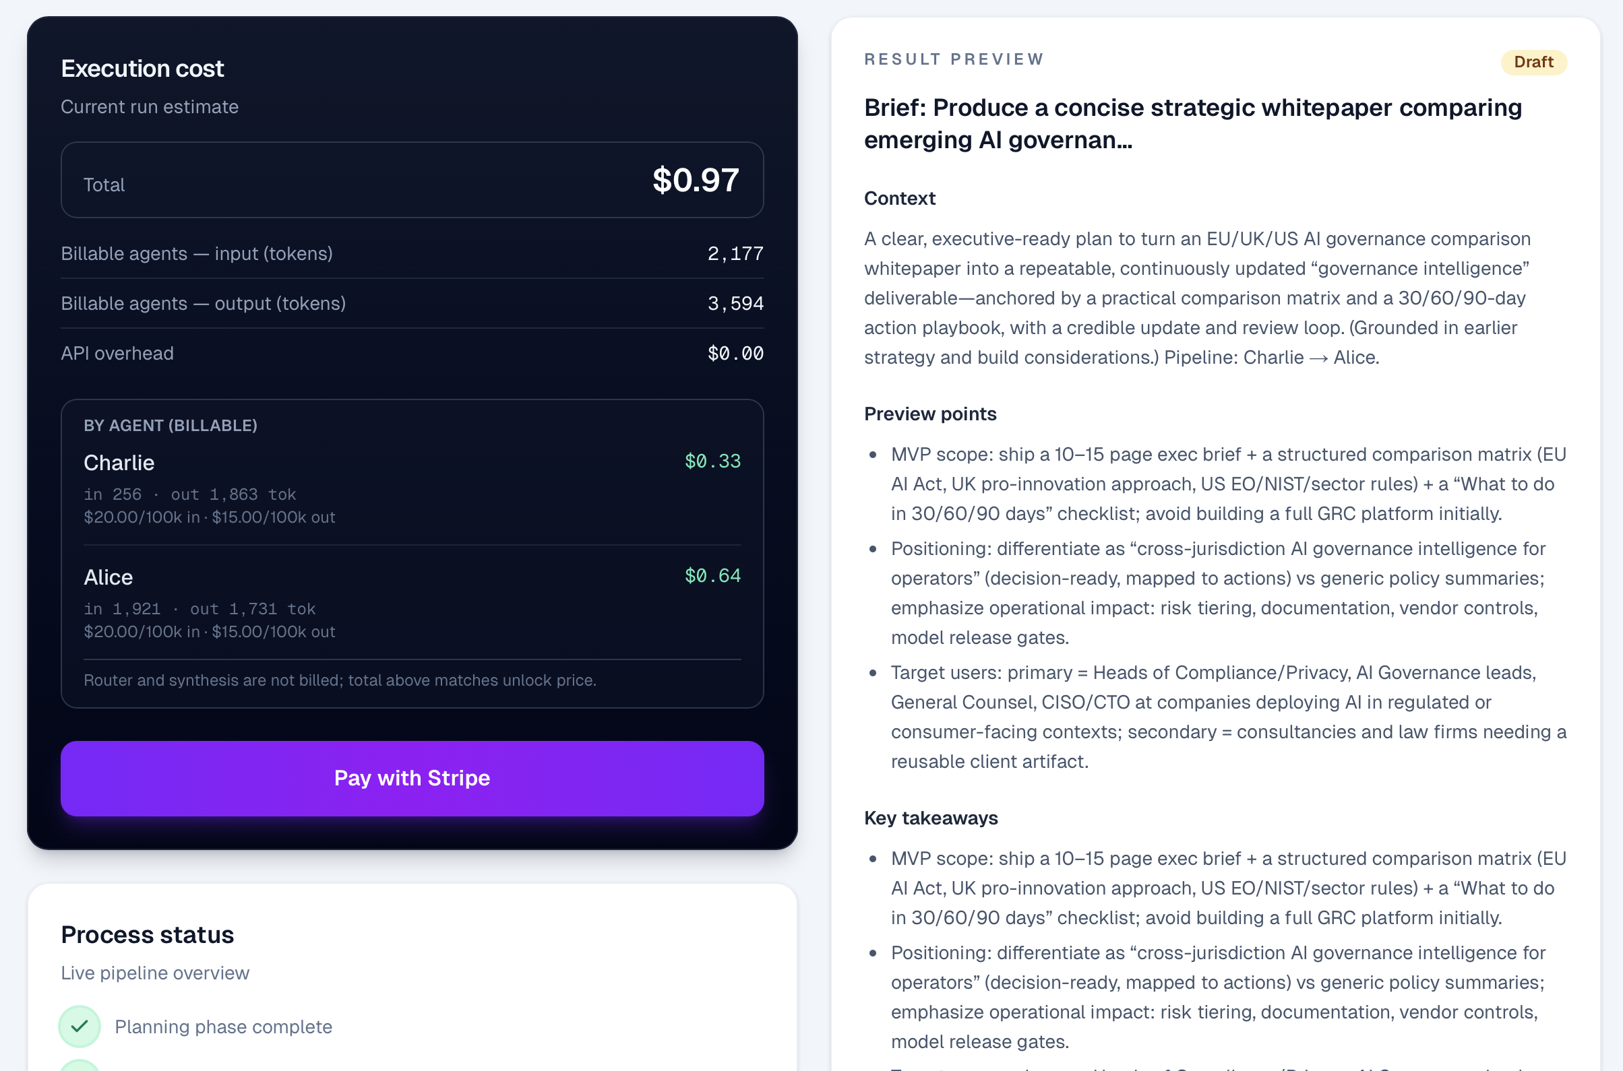The width and height of the screenshot is (1623, 1071).
Task: Click the Pay with Stripe button
Action: tap(412, 778)
